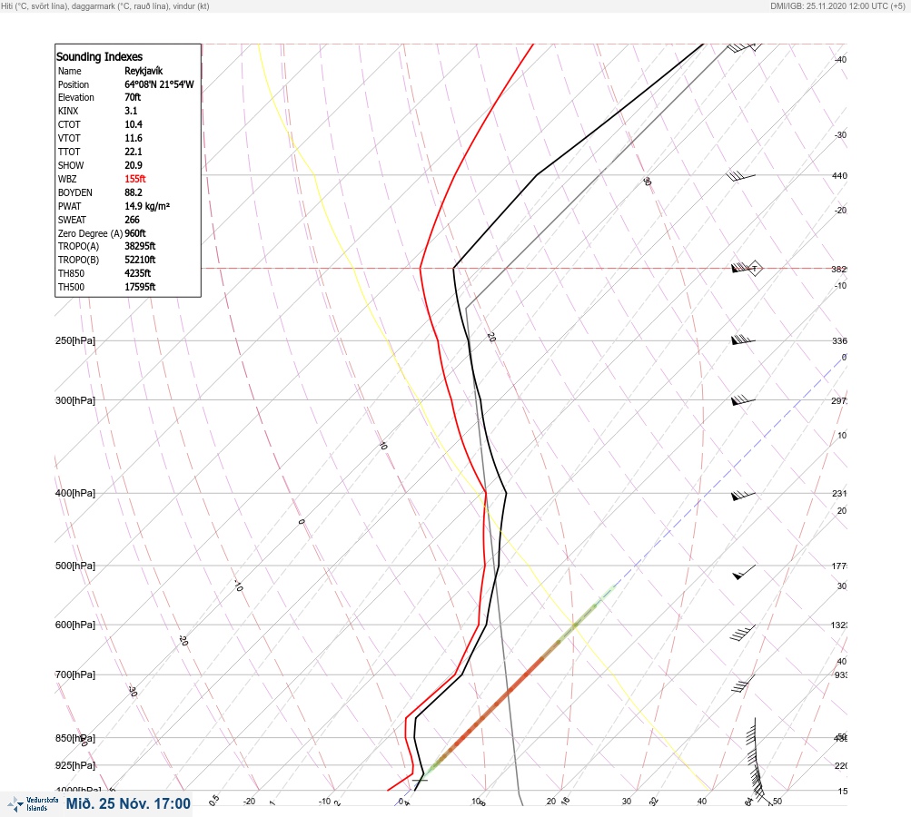Click the '-40' temperature label at the top right

coord(840,60)
